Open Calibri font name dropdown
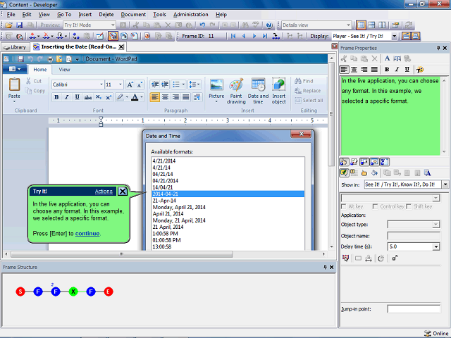The image size is (451, 338). [x=101, y=84]
